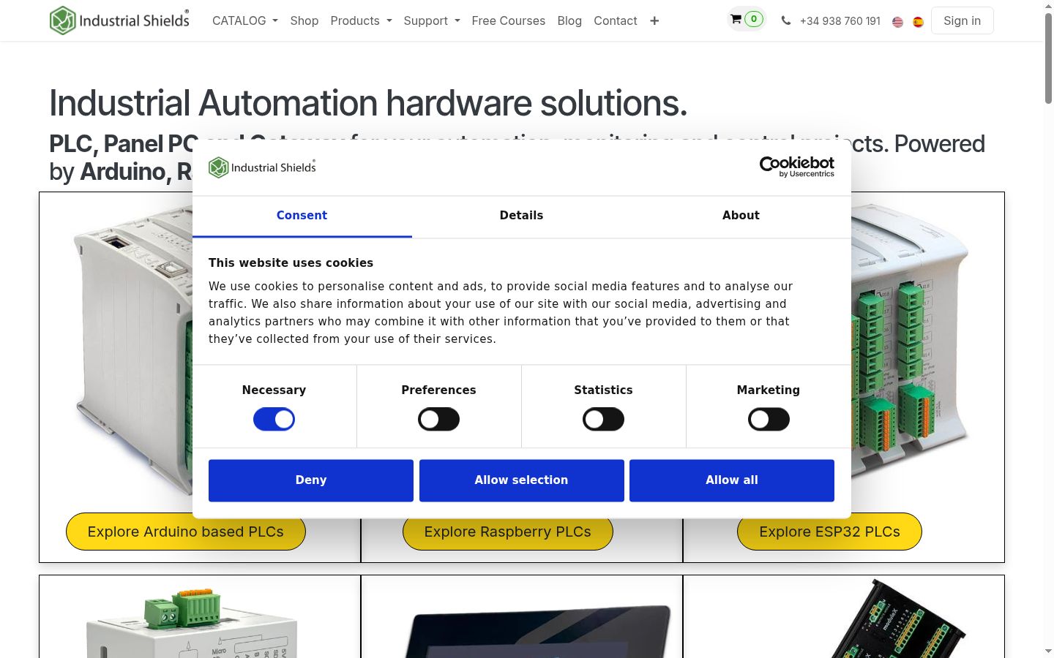The image size is (1054, 658).
Task: Click Explore Raspberry PLCs button
Action: (x=507, y=532)
